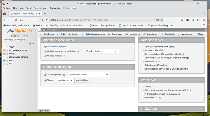Viewport: 210px width, 116px height.
Task: Open the extensions puzzle icon
Action: 198,20
